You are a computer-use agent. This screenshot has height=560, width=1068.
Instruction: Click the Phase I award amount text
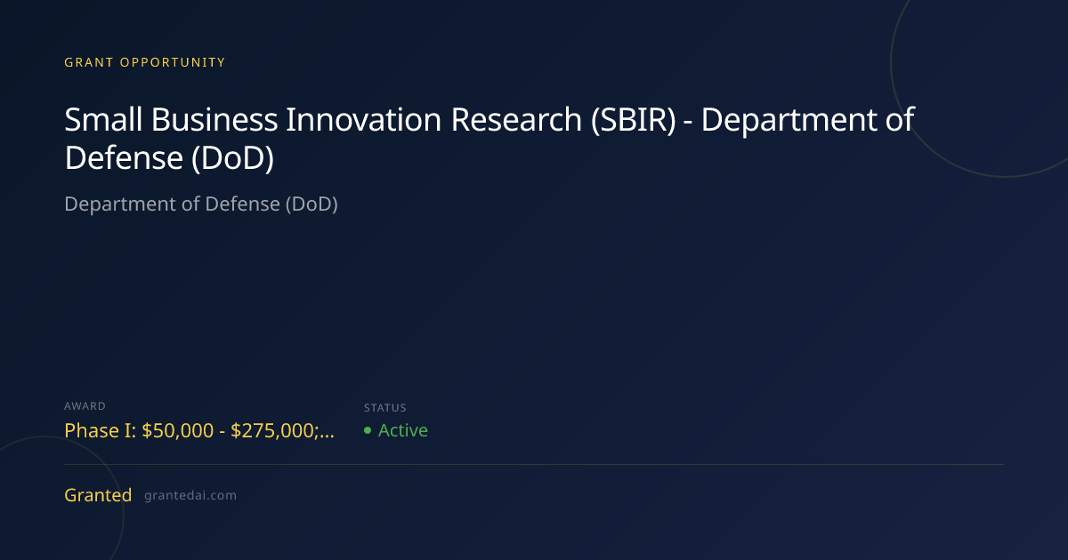(x=200, y=430)
